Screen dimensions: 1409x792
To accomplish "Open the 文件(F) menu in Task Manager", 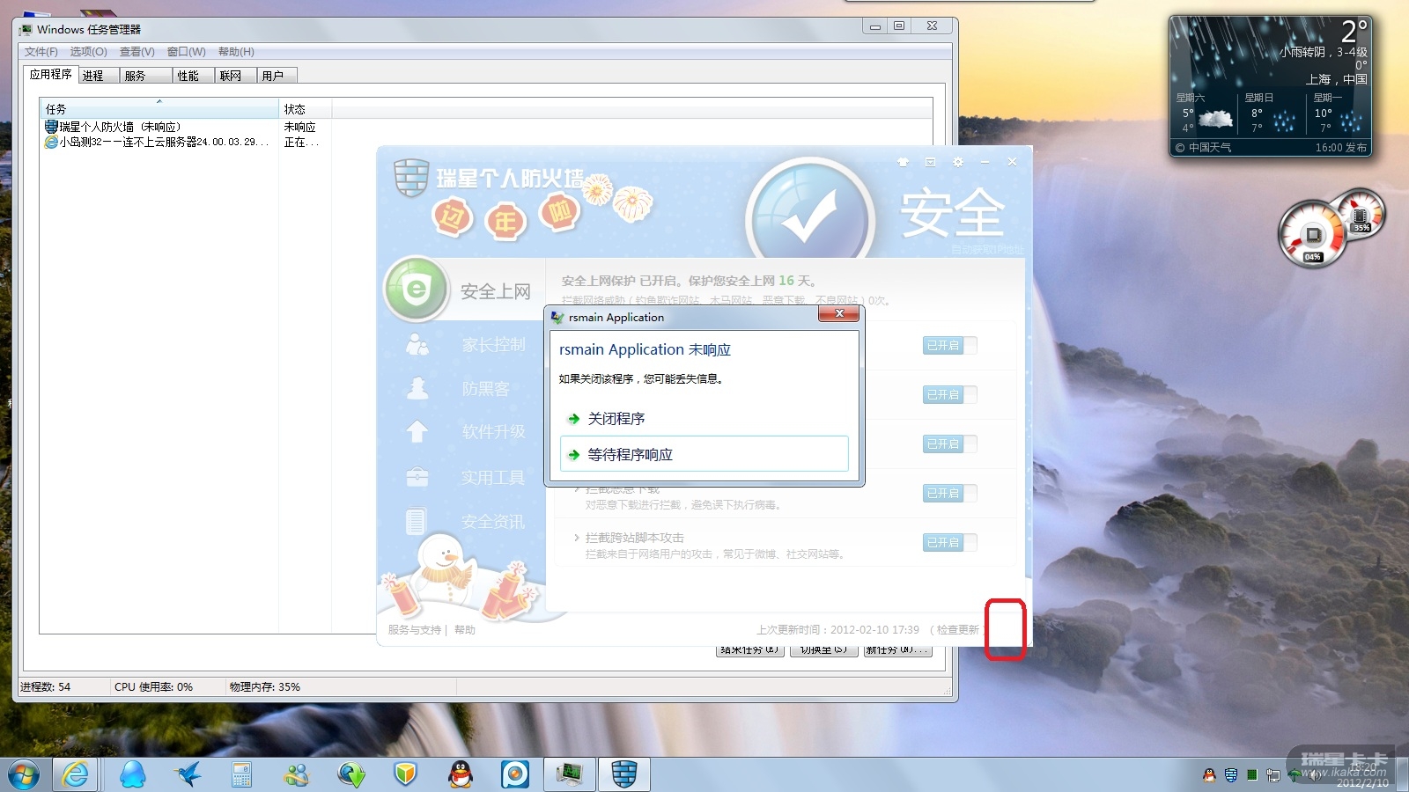I will tap(41, 52).
